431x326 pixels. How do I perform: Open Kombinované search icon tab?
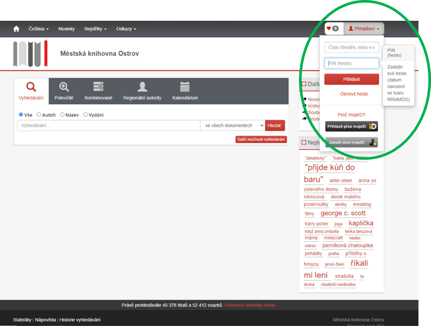(x=98, y=91)
